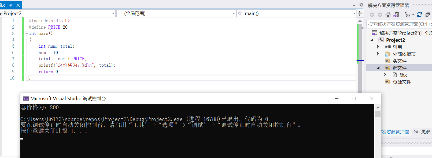
Task: Expand the 引用 references node
Action: pyautogui.click(x=378, y=47)
